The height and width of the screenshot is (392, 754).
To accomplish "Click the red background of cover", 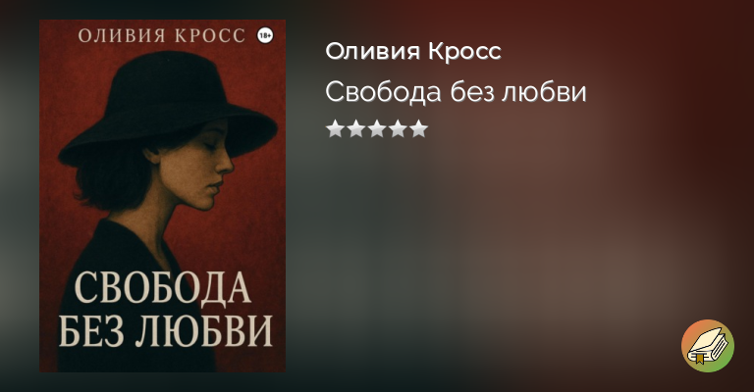I will point(255,216).
